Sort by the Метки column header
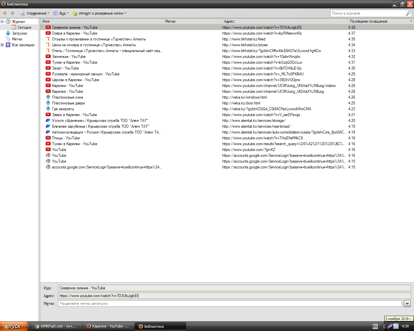The image size is (414, 331). [x=192, y=21]
